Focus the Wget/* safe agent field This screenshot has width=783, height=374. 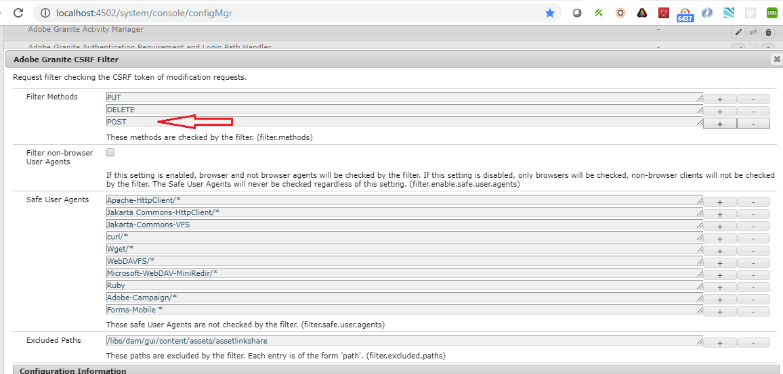click(404, 249)
